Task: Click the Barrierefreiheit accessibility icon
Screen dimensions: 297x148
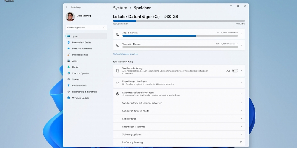Action: tap(69, 86)
